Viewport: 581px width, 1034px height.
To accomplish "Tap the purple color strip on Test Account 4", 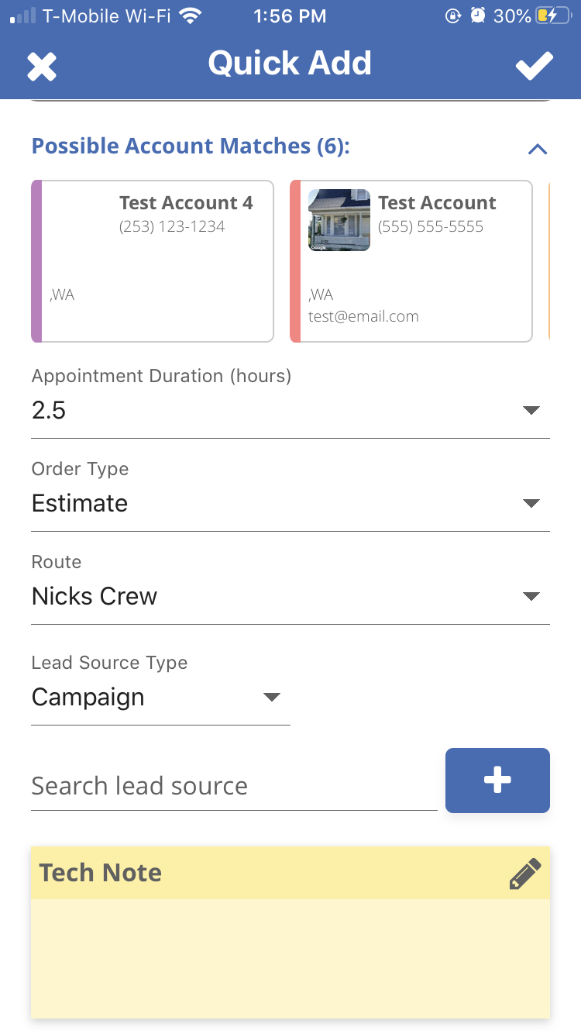I will [x=36, y=260].
